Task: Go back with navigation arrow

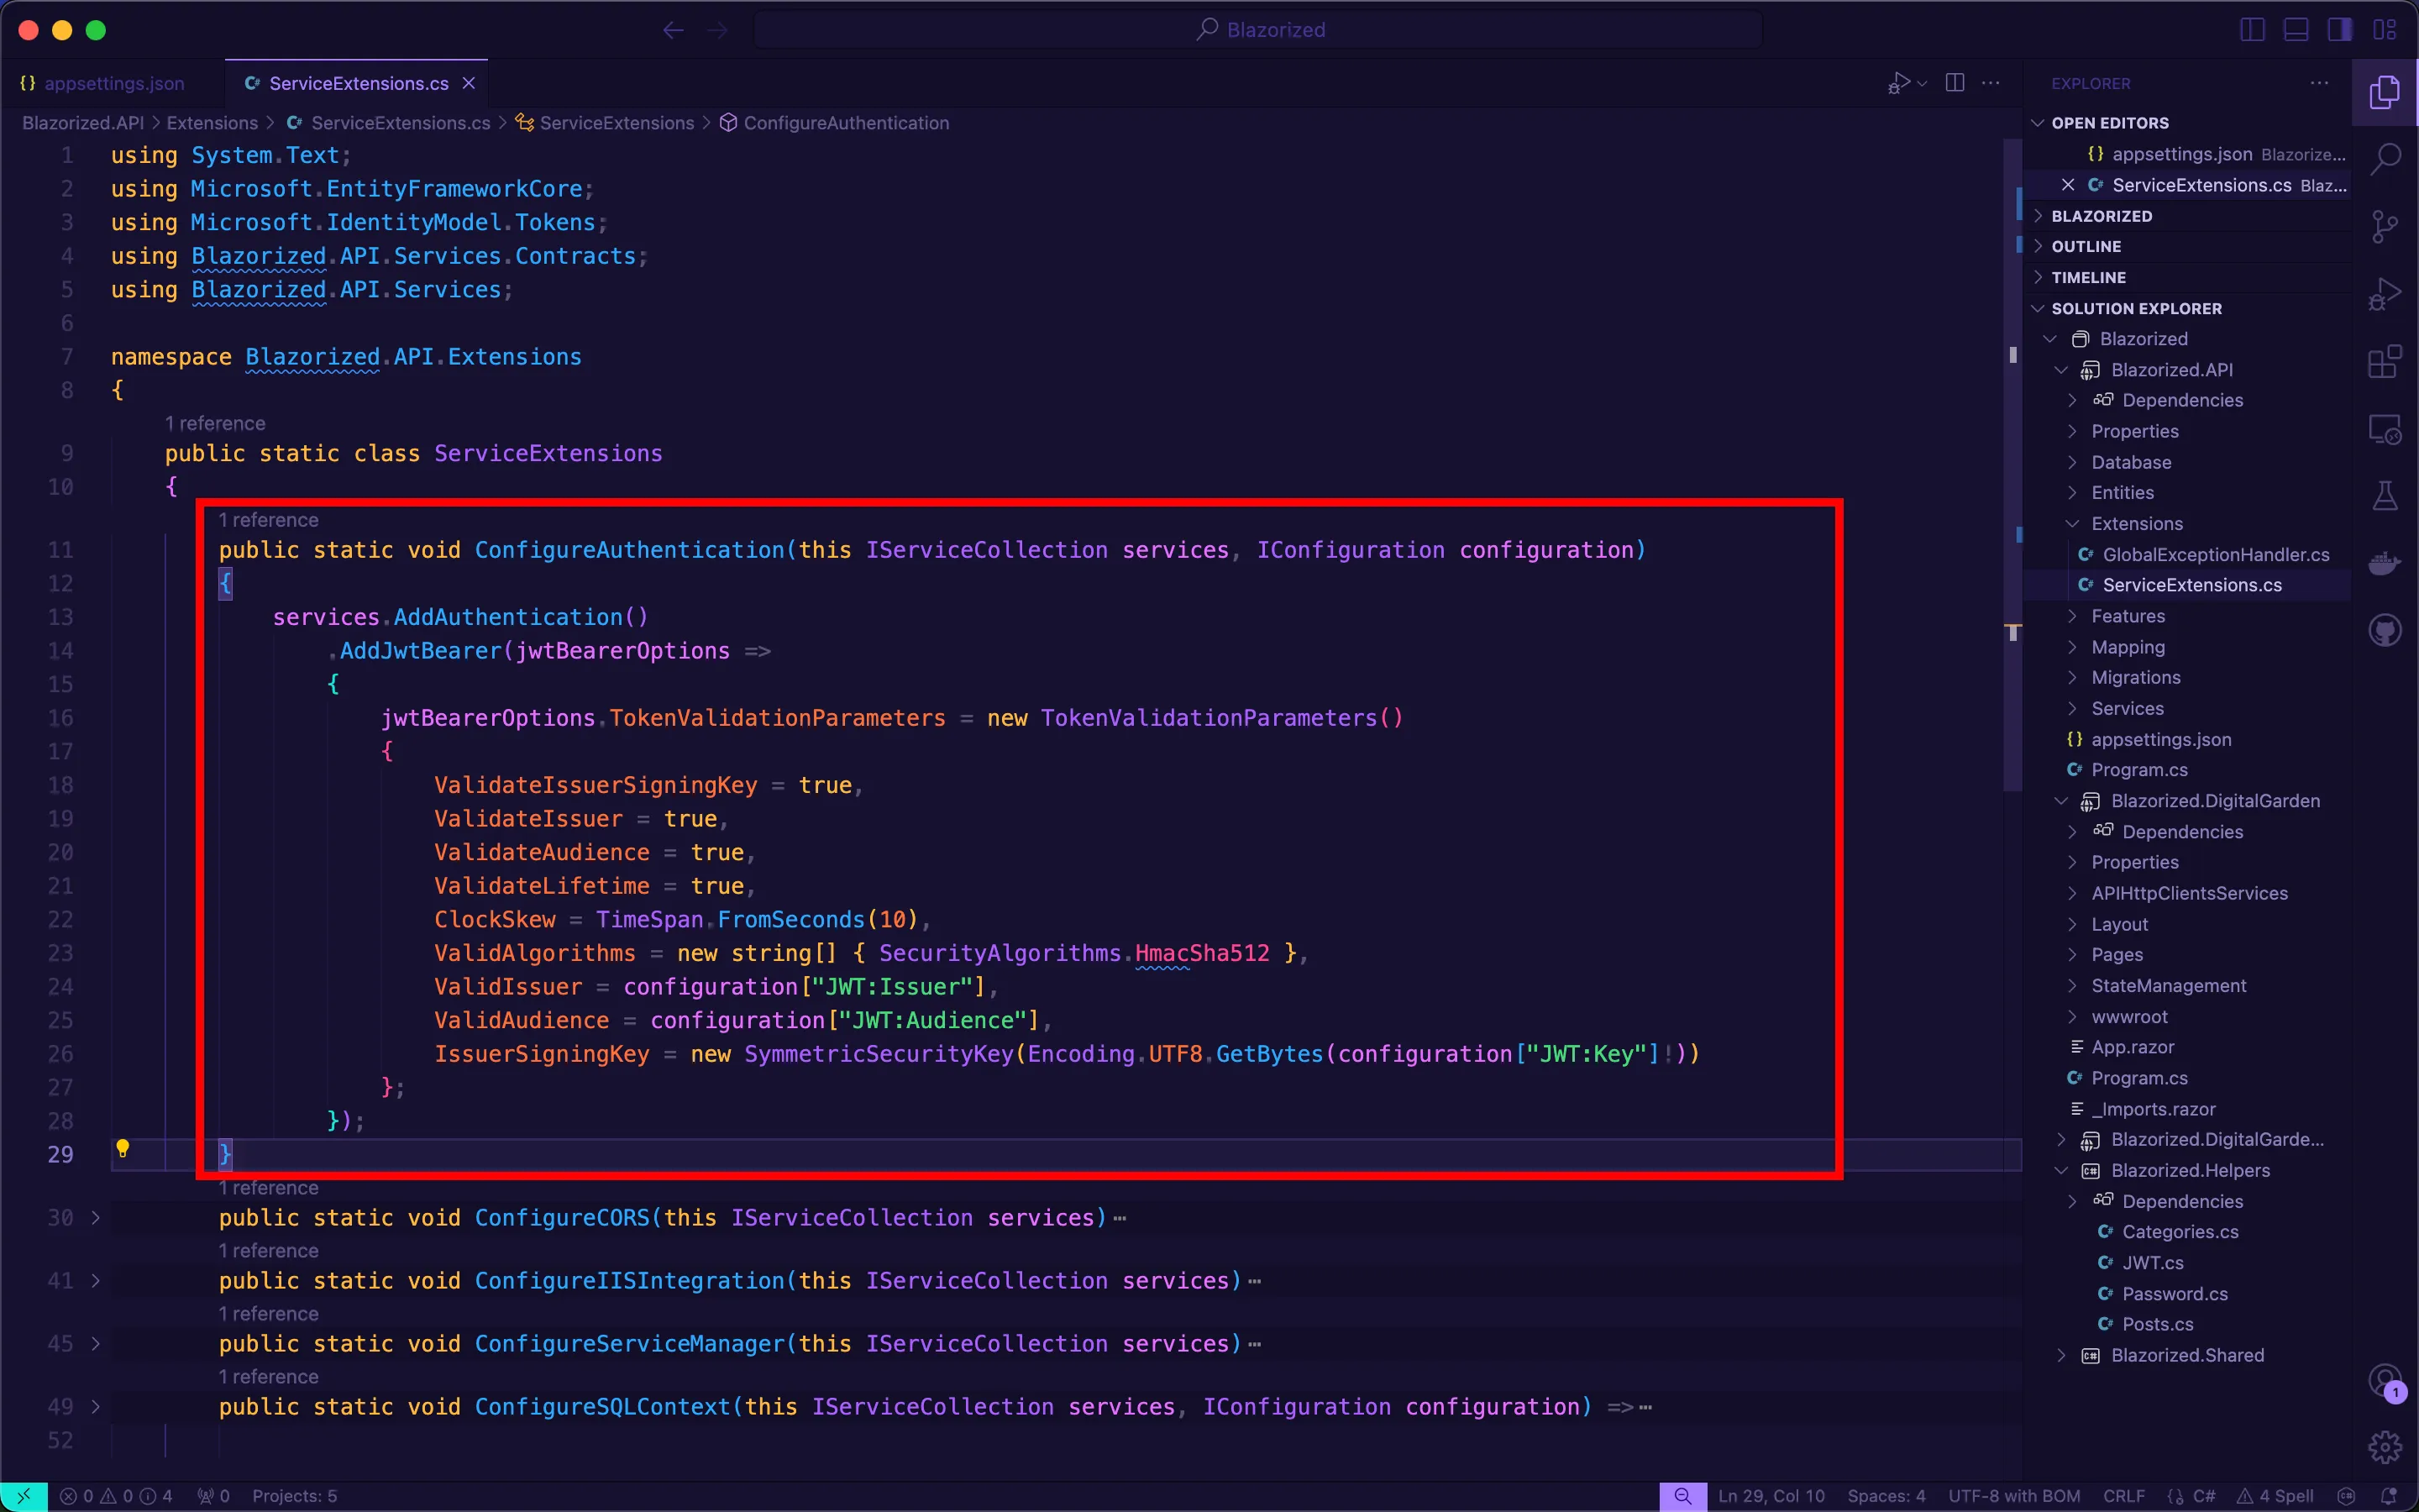Action: (x=673, y=30)
